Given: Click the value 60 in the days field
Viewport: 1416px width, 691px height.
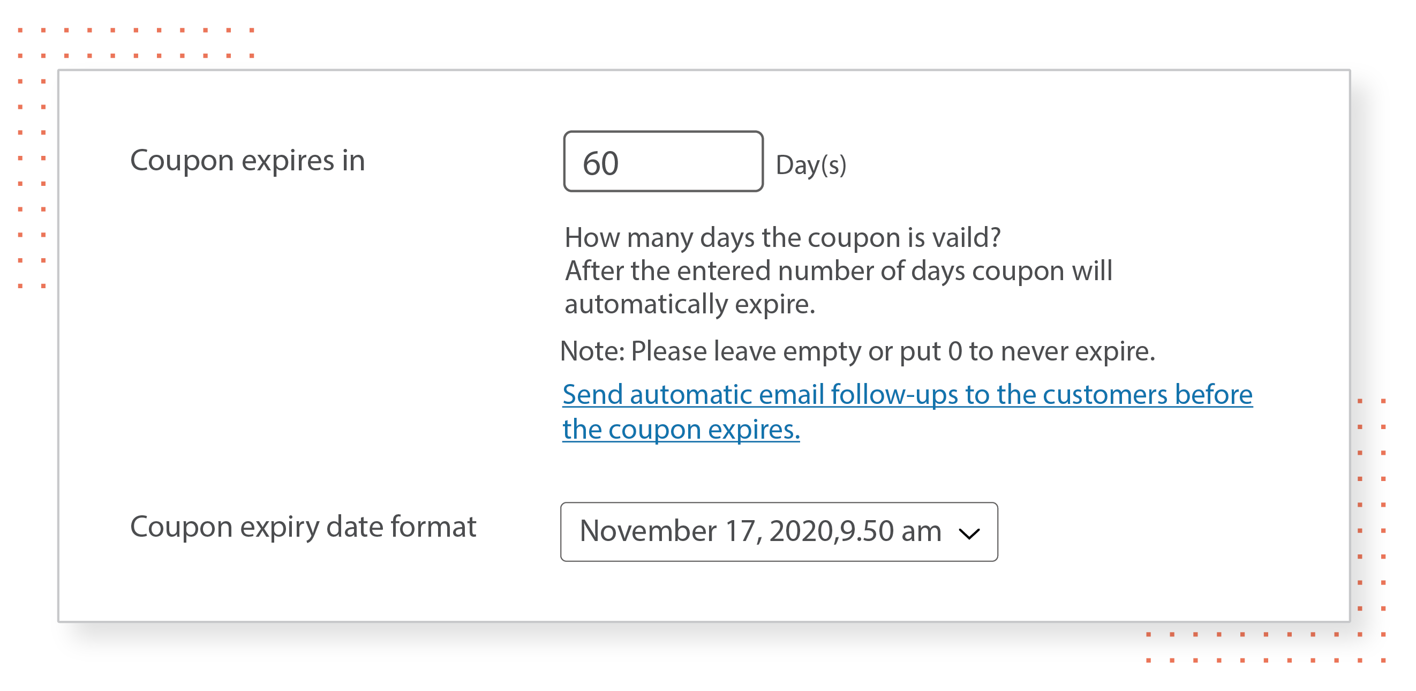Looking at the screenshot, I should pyautogui.click(x=600, y=163).
